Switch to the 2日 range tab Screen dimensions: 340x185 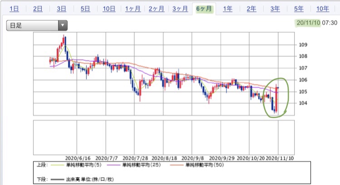tap(38, 9)
